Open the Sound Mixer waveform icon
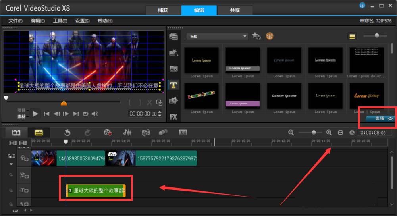The height and width of the screenshot is (216, 397). 127,133
